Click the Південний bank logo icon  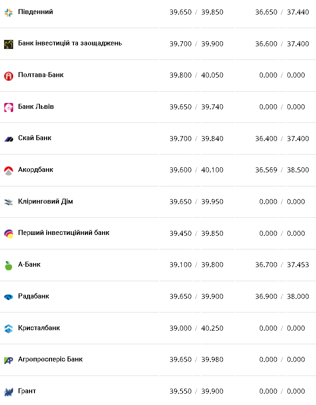8,13
